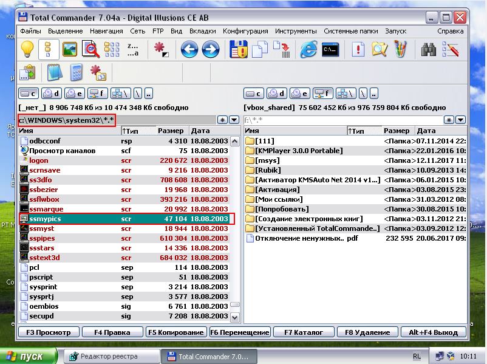Open the command prompt toolbar icon
This screenshot has width=487, height=364.
(x=330, y=49)
